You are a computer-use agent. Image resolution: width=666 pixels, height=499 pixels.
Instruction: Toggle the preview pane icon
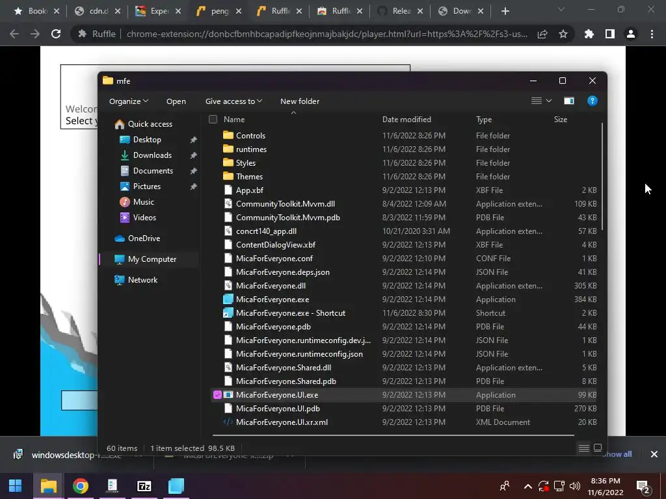coord(568,101)
